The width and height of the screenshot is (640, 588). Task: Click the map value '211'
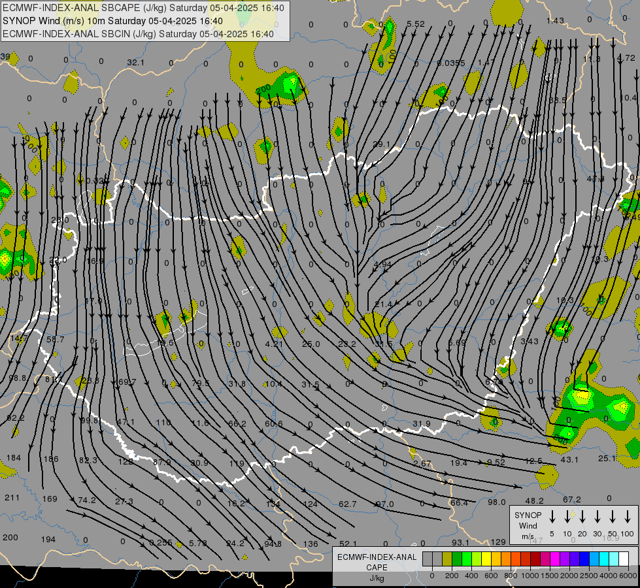point(12,497)
